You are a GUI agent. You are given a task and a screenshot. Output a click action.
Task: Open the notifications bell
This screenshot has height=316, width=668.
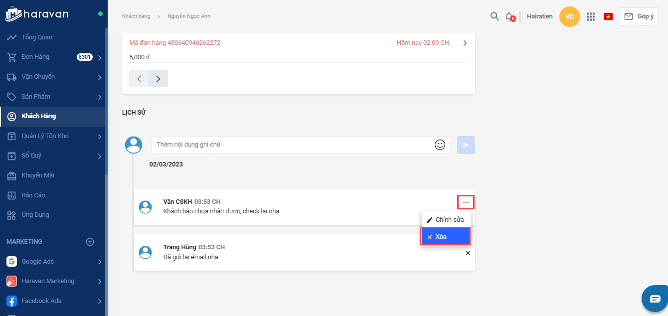tap(509, 16)
